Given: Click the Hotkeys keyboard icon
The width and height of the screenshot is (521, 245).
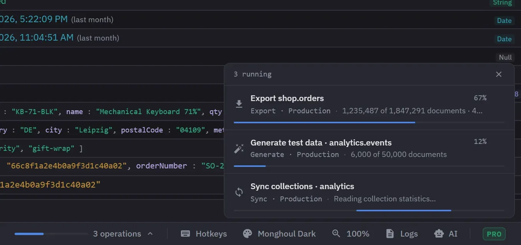Looking at the screenshot, I should [185, 234].
